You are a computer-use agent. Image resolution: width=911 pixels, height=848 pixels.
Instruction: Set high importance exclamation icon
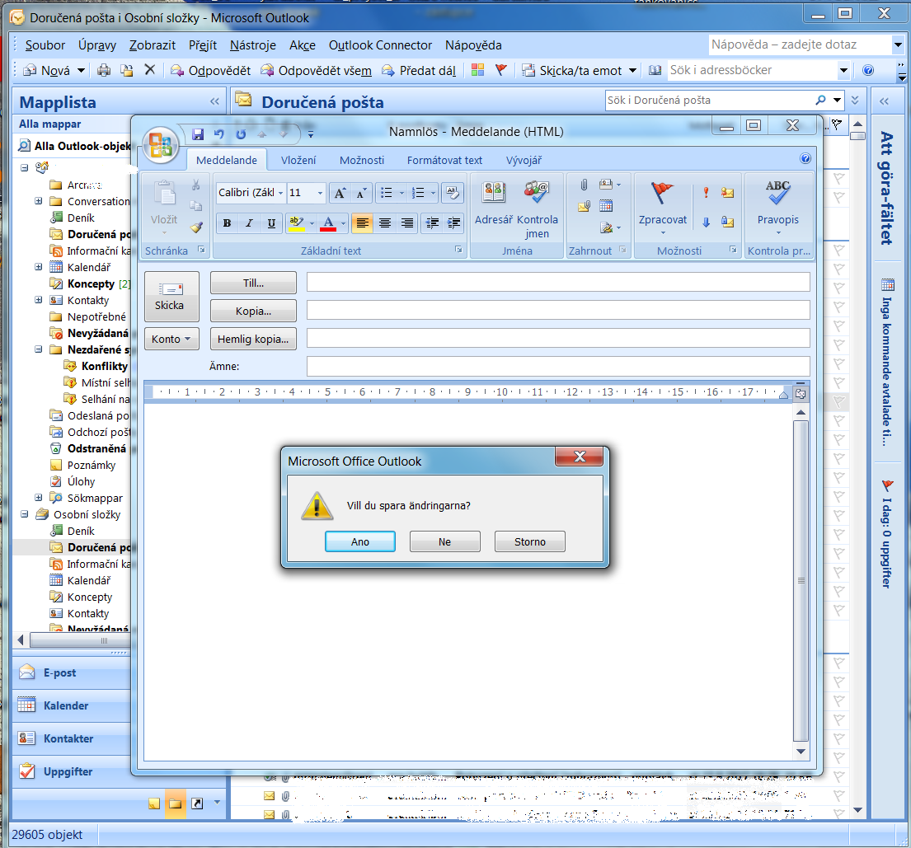tap(706, 192)
